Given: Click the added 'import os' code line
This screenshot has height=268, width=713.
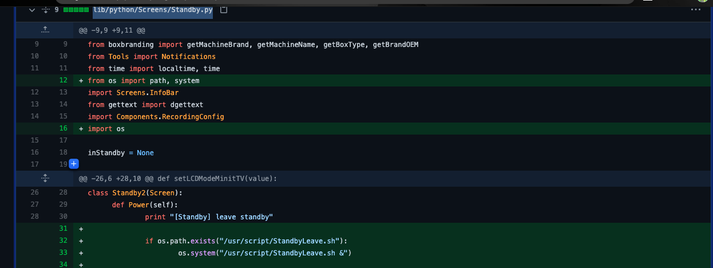Looking at the screenshot, I should pos(106,129).
